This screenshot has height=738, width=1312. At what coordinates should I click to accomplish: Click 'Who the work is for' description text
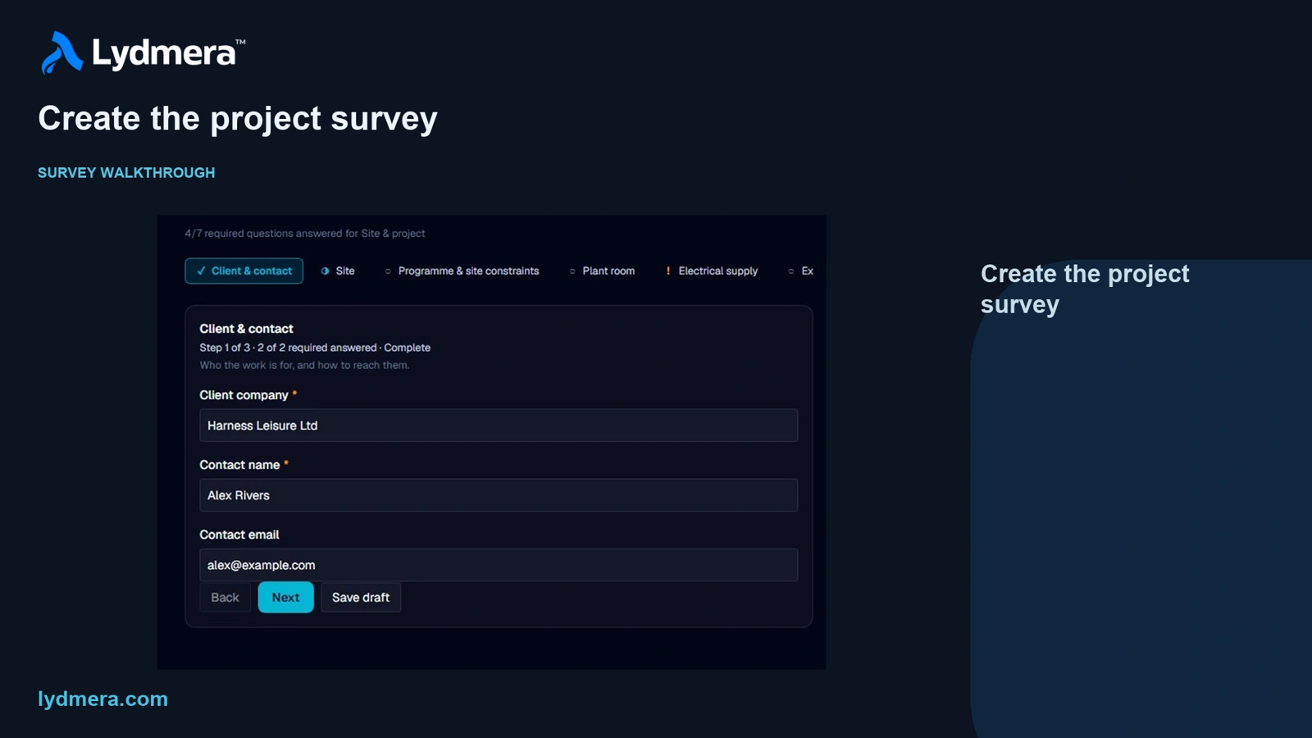[x=304, y=366]
